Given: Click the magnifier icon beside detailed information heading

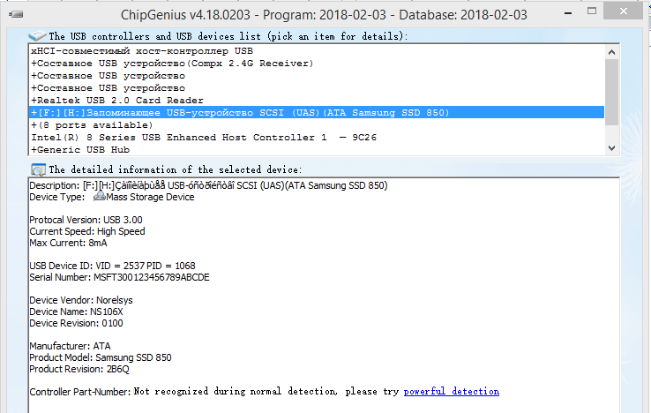Looking at the screenshot, I should point(38,169).
